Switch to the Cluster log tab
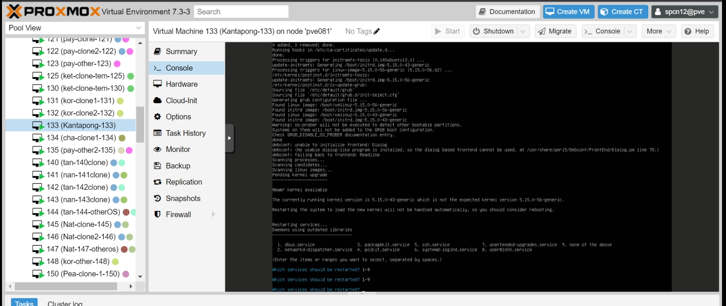The height and width of the screenshot is (306, 726). pos(65,303)
